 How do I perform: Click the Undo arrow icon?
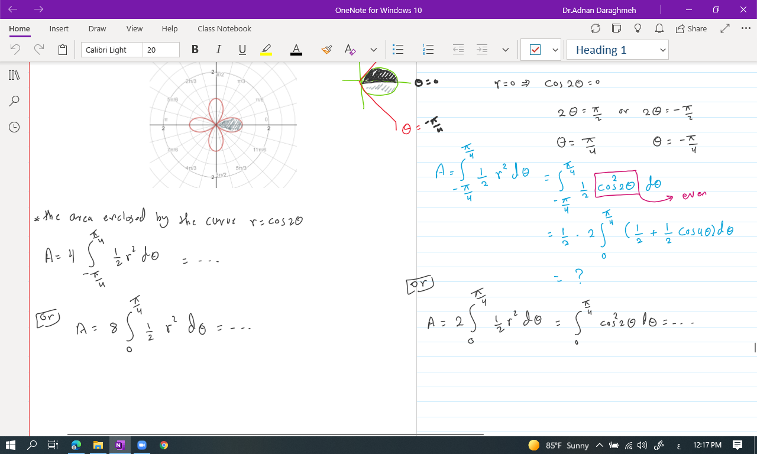pos(16,50)
